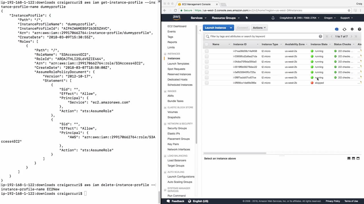Select the checkbox for instance i-03856fcd2a6ea21da

[207, 56]
